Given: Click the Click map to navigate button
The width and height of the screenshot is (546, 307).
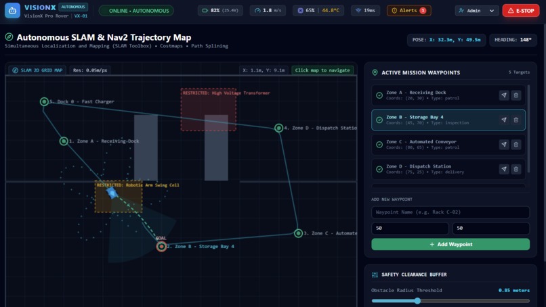Looking at the screenshot, I should (x=322, y=70).
